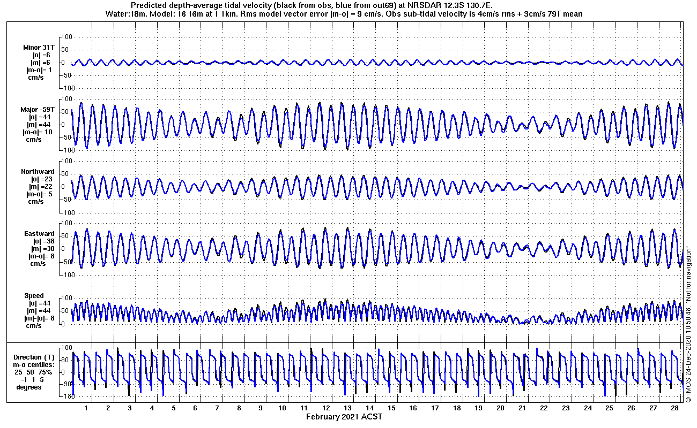
Task: Click the 'Northward' panel label
Action: (38, 172)
